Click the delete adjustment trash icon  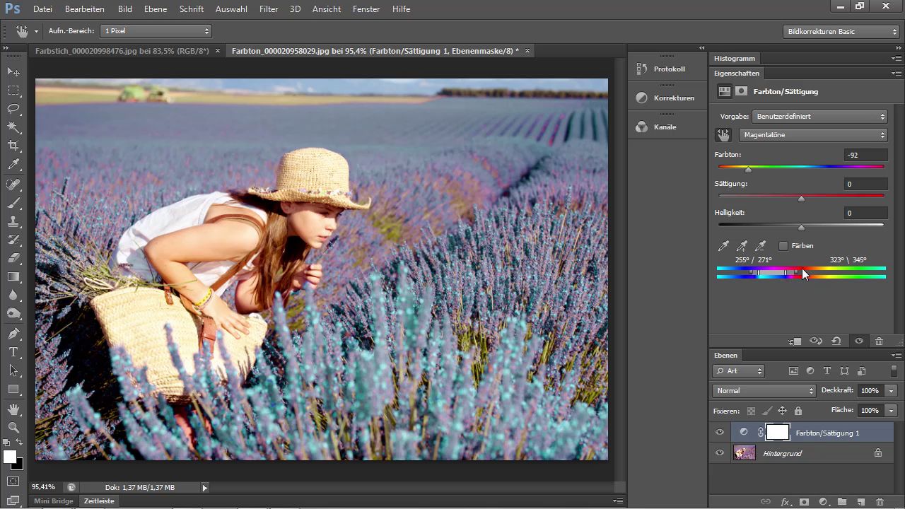click(x=879, y=341)
